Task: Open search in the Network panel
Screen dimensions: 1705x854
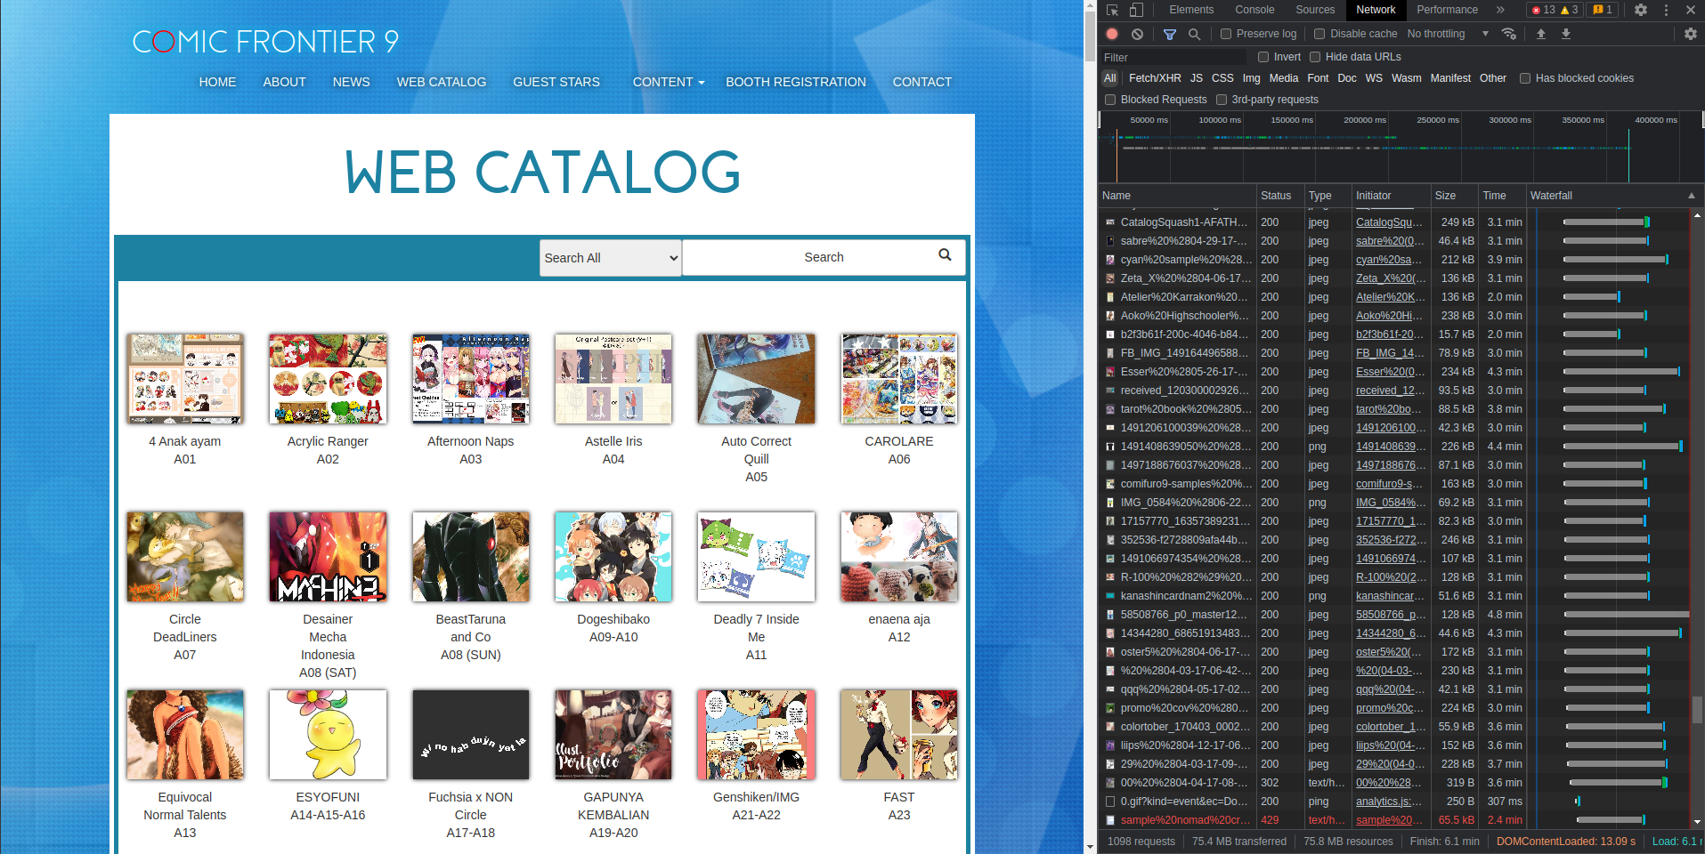Action: pyautogui.click(x=1194, y=34)
